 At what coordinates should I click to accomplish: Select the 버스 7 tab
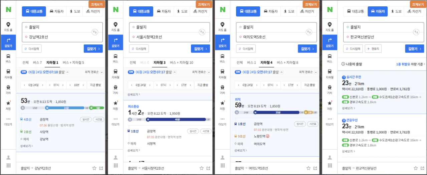37,62
